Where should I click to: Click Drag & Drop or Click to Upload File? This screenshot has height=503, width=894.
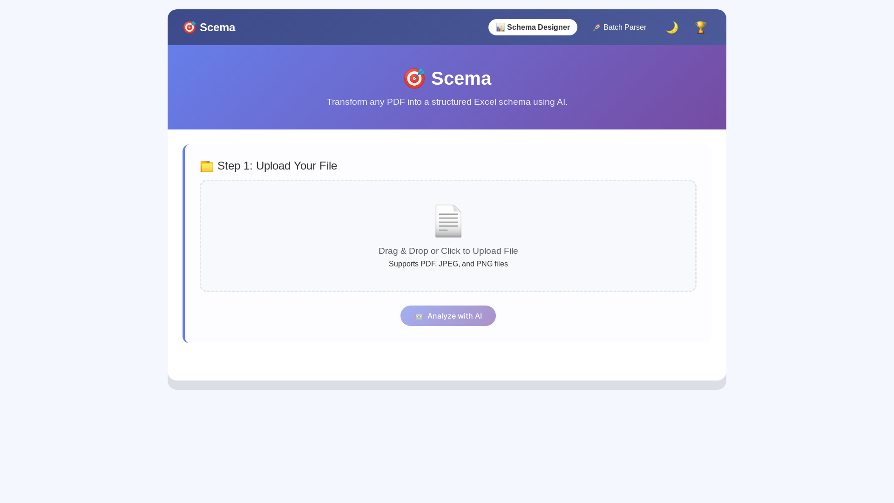pos(448,251)
